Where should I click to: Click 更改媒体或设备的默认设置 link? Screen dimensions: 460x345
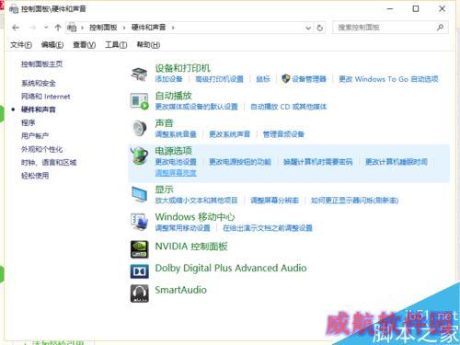197,107
